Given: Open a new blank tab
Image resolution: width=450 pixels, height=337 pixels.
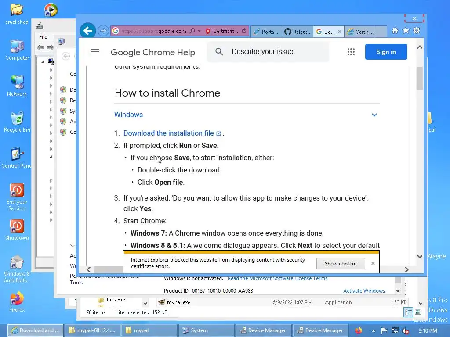Looking at the screenshot, I should (381, 32).
